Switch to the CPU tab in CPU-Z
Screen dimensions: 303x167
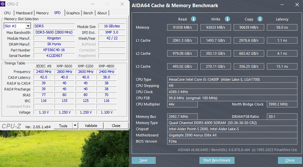click(x=7, y=13)
